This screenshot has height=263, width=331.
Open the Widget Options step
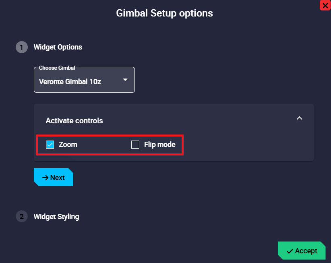click(58, 47)
